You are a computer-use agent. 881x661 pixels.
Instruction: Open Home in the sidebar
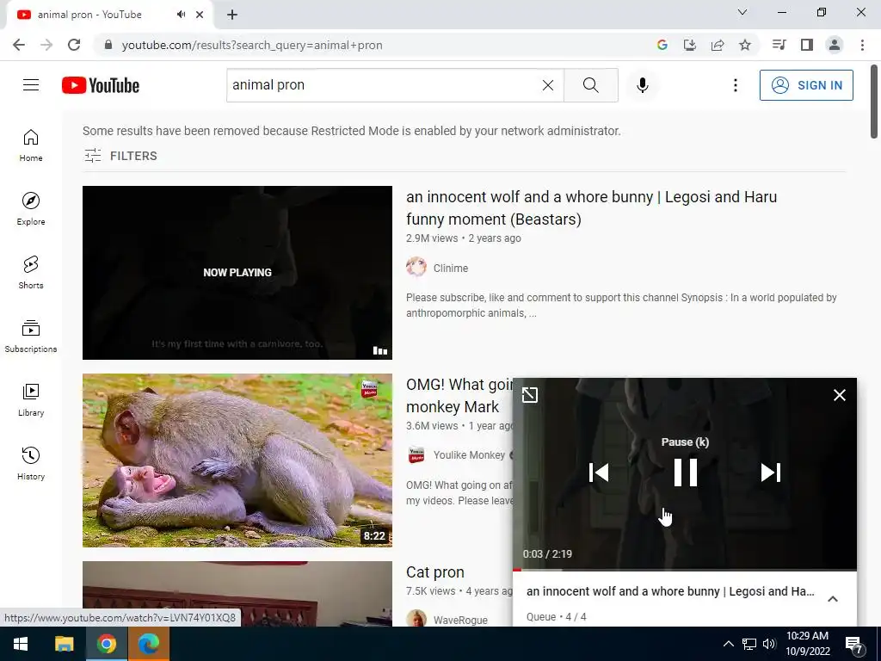tap(31, 145)
